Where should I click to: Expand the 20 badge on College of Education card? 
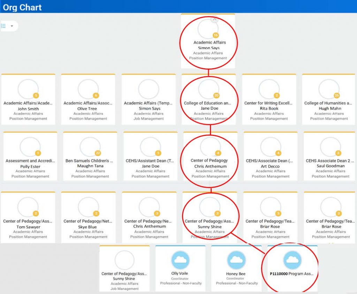[x=216, y=95]
